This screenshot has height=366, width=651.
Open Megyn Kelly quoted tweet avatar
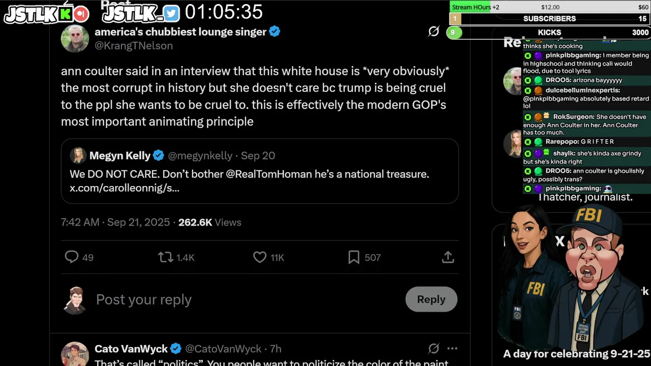[x=78, y=155]
